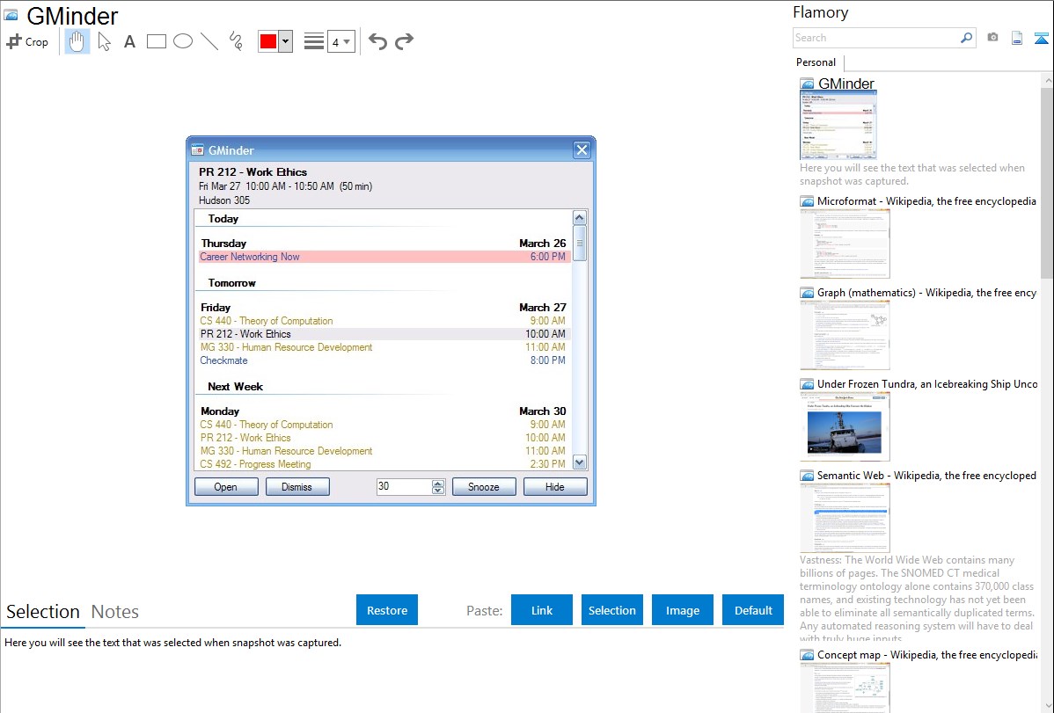
Task: Open the Microformat Wikipedia snapshot thumbnail
Action: coord(845,244)
